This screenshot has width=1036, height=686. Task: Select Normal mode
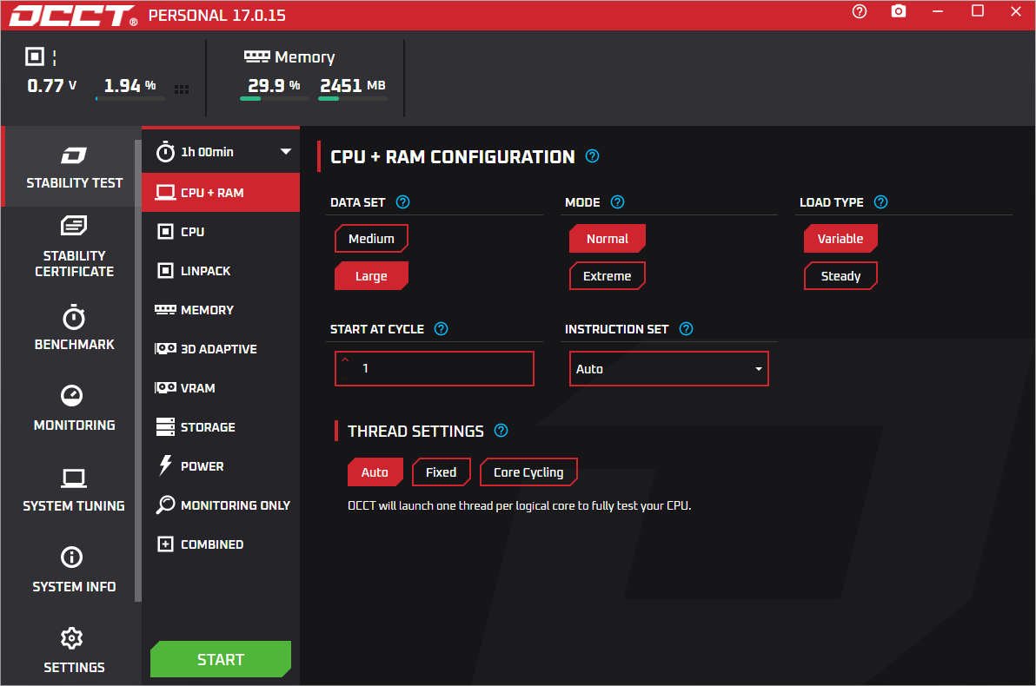(x=608, y=238)
